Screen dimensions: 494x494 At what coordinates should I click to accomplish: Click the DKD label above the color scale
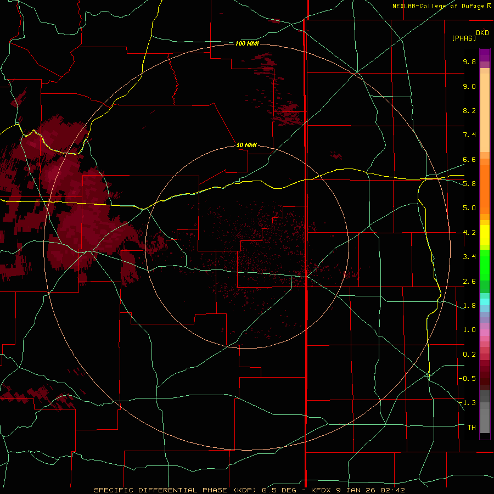pos(482,33)
